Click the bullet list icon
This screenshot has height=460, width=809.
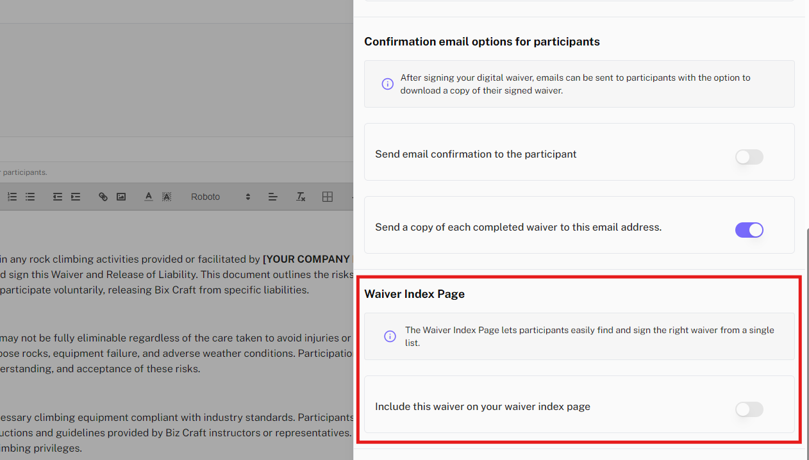point(30,197)
